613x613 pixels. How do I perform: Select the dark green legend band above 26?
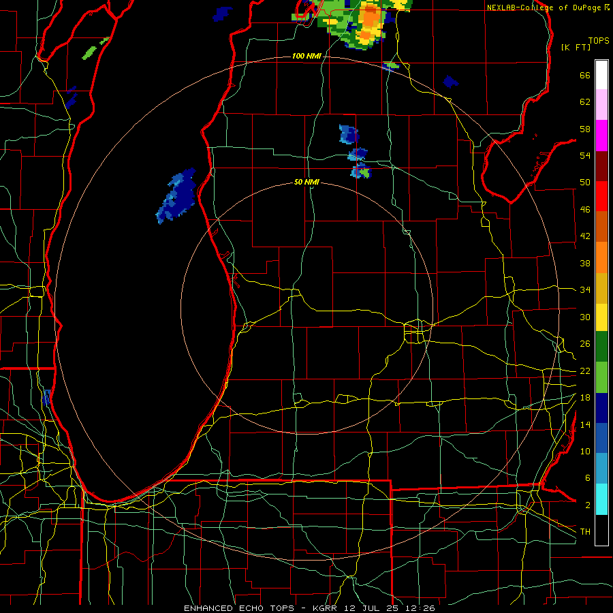coord(601,347)
